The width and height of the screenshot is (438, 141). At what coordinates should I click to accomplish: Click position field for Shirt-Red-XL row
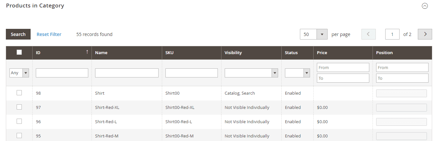(x=402, y=108)
